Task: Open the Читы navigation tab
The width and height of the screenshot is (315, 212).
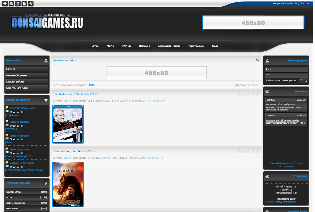Action: tap(110, 46)
